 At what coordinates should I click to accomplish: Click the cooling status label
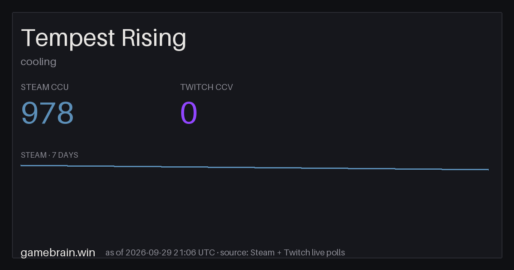(39, 62)
